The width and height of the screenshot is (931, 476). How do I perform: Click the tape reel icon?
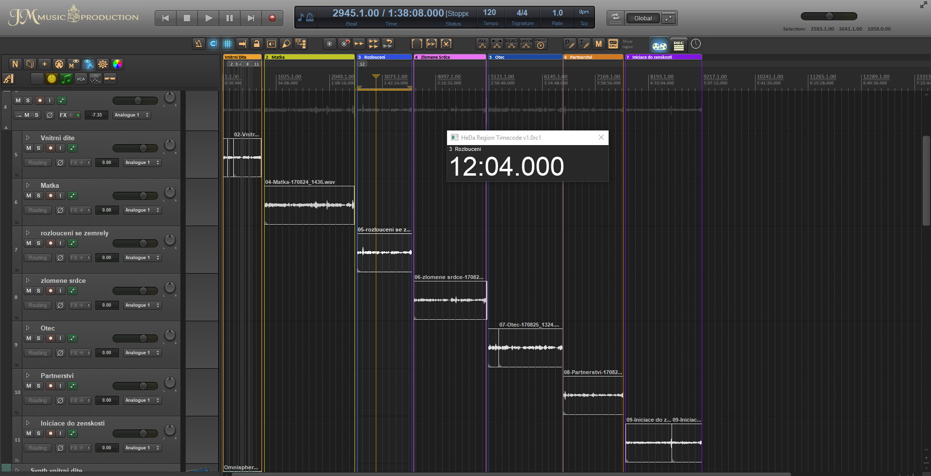659,45
